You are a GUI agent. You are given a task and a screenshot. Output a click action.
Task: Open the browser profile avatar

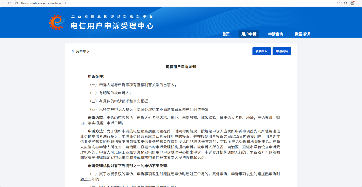tap(352, 3)
